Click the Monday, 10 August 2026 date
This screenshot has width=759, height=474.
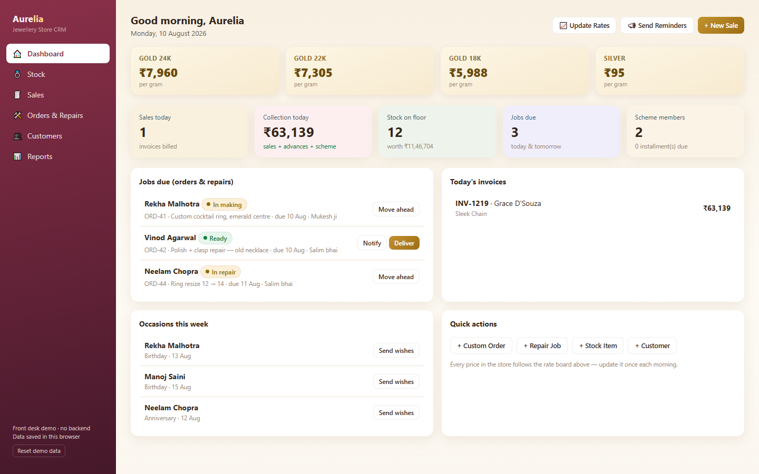(x=169, y=33)
